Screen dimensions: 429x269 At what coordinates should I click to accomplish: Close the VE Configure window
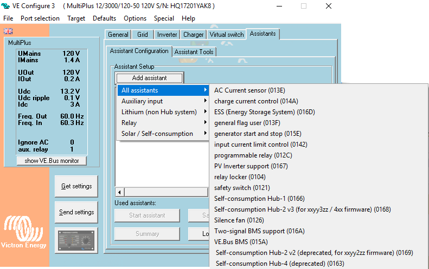[329, 6]
